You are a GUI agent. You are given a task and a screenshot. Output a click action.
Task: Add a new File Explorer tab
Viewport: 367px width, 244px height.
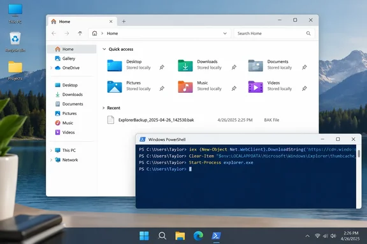124,22
